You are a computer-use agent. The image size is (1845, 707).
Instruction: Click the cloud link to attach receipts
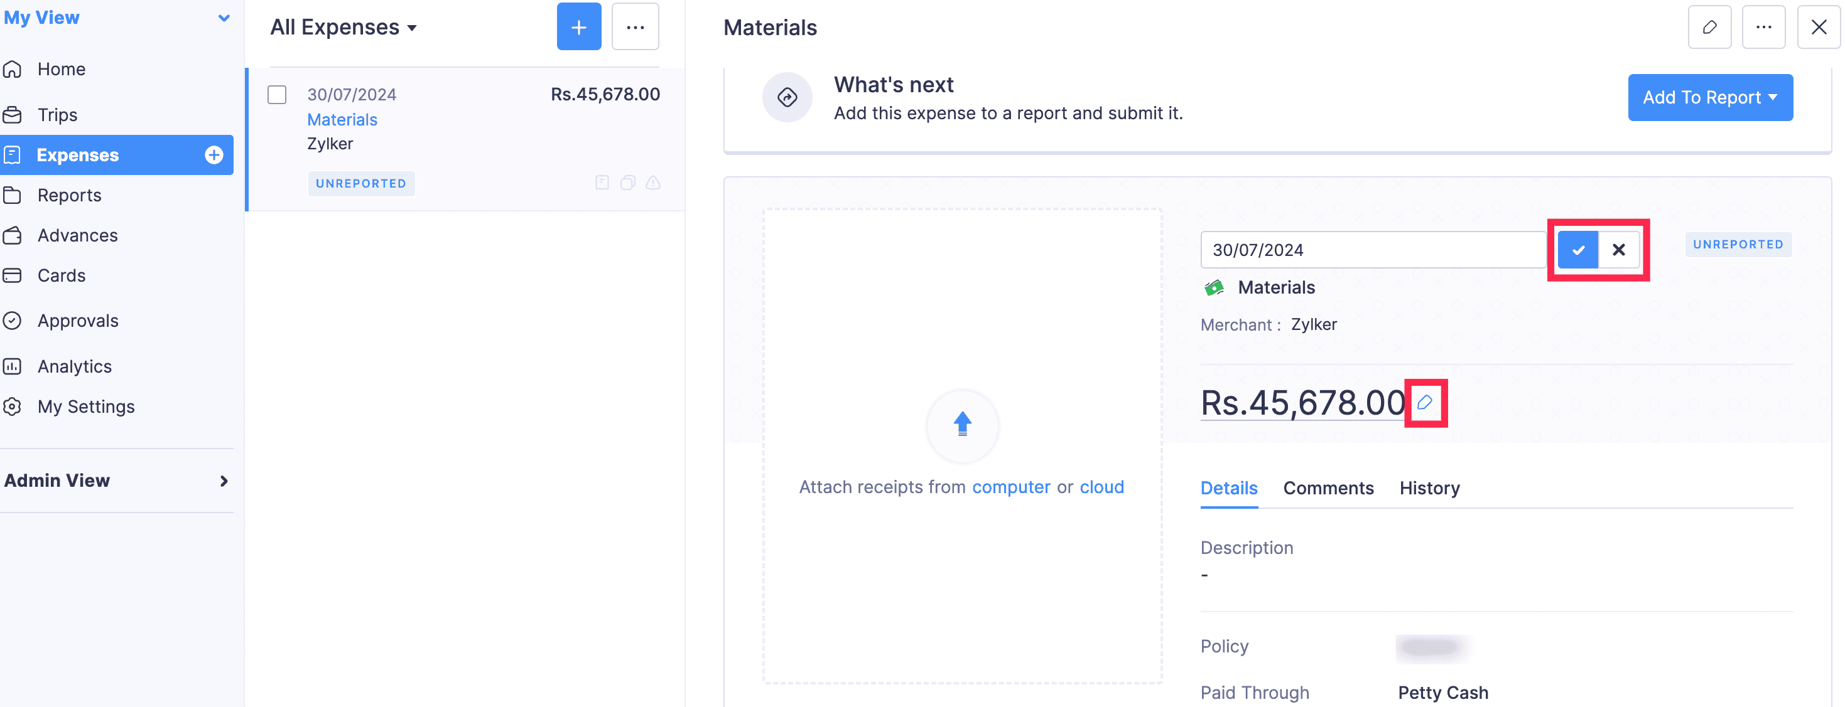[x=1101, y=487]
